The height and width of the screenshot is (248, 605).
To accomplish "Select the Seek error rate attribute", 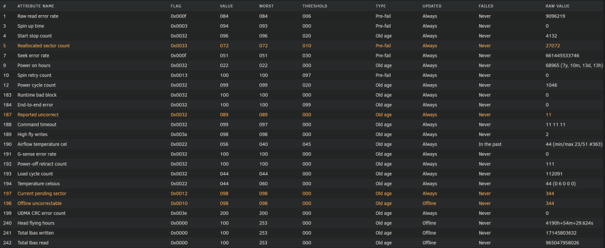I will [33, 56].
